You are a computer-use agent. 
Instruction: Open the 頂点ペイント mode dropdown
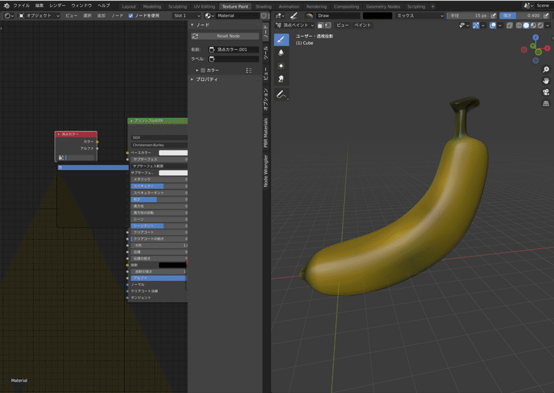click(x=295, y=25)
